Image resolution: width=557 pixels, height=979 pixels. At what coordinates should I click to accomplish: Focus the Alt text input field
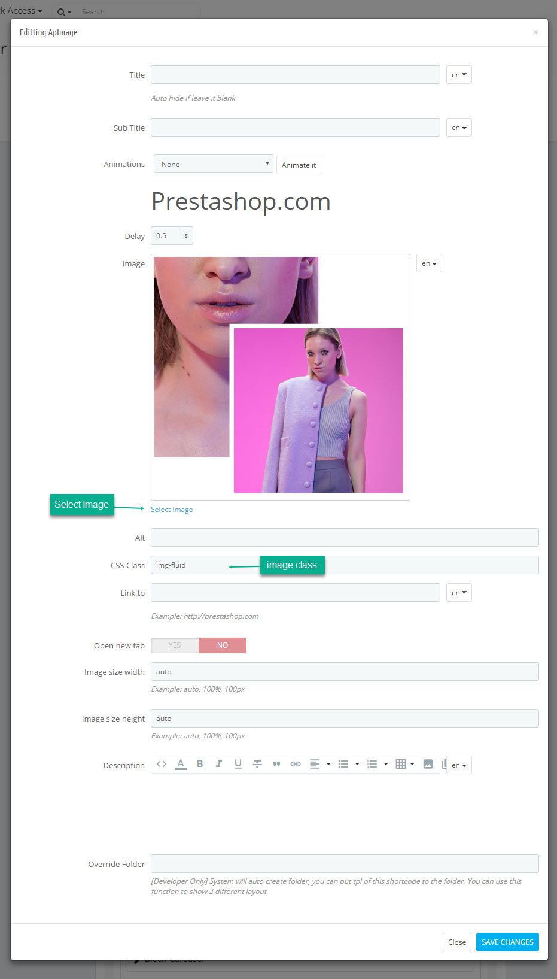point(345,538)
